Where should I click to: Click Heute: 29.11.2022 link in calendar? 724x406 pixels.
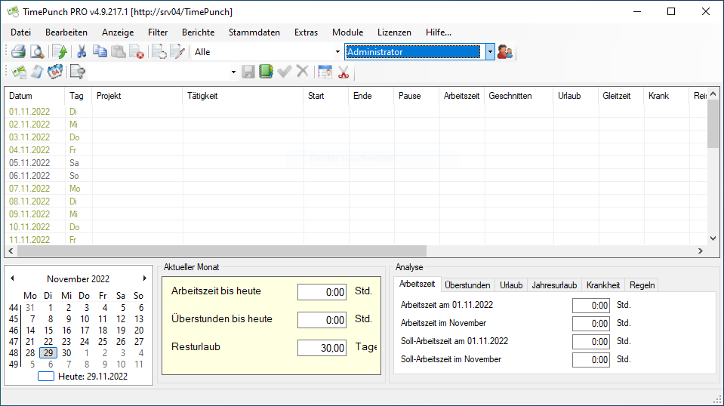click(x=92, y=376)
